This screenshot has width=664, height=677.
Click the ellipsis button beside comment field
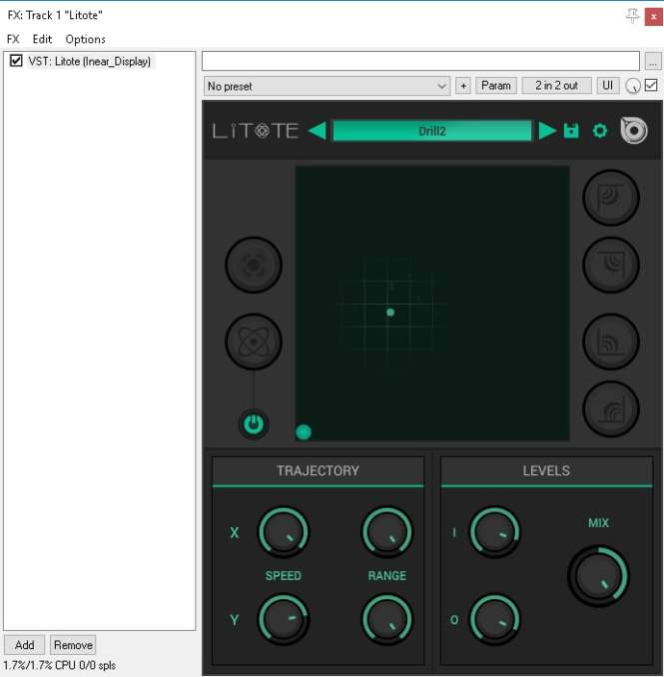coord(653,61)
